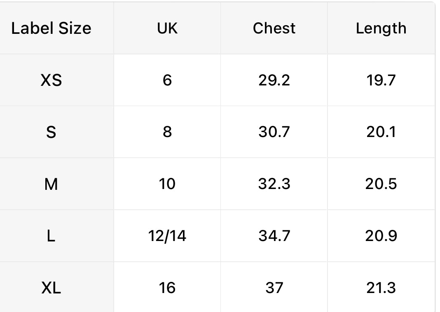Image resolution: width=440 pixels, height=312 pixels.
Task: Select the M label size cell
Action: click(x=51, y=184)
